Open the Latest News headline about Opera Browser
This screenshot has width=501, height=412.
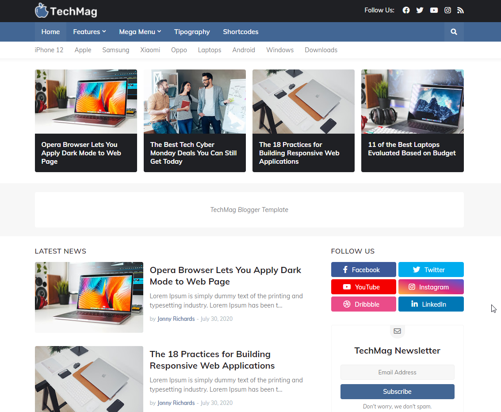pos(225,276)
